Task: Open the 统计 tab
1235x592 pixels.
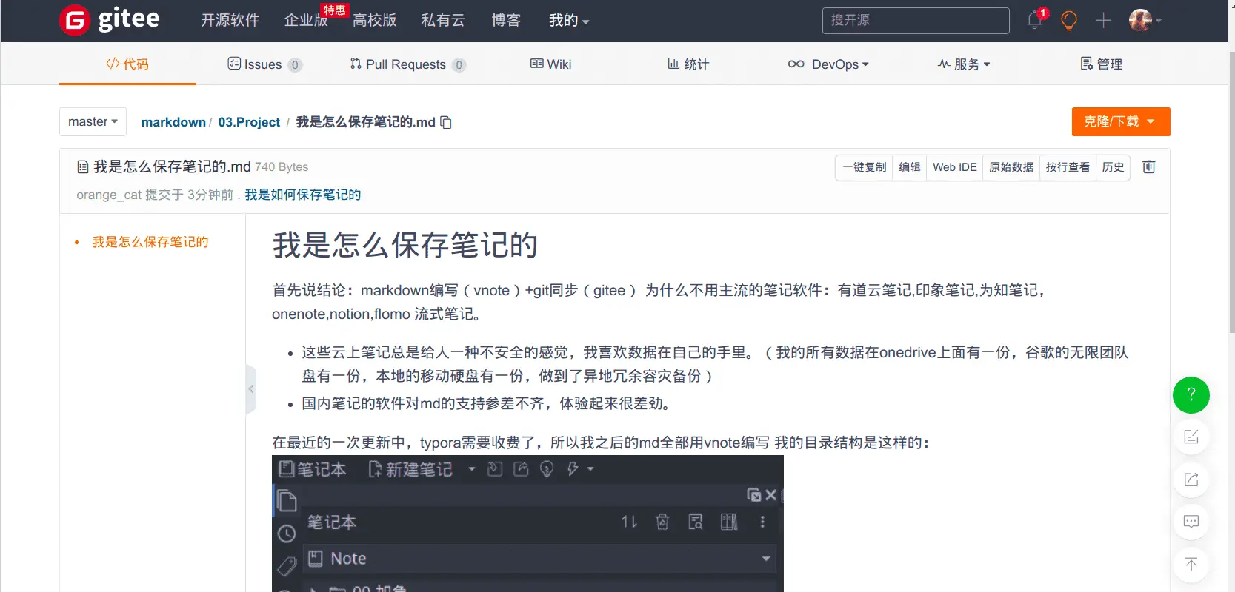Action: [x=688, y=64]
